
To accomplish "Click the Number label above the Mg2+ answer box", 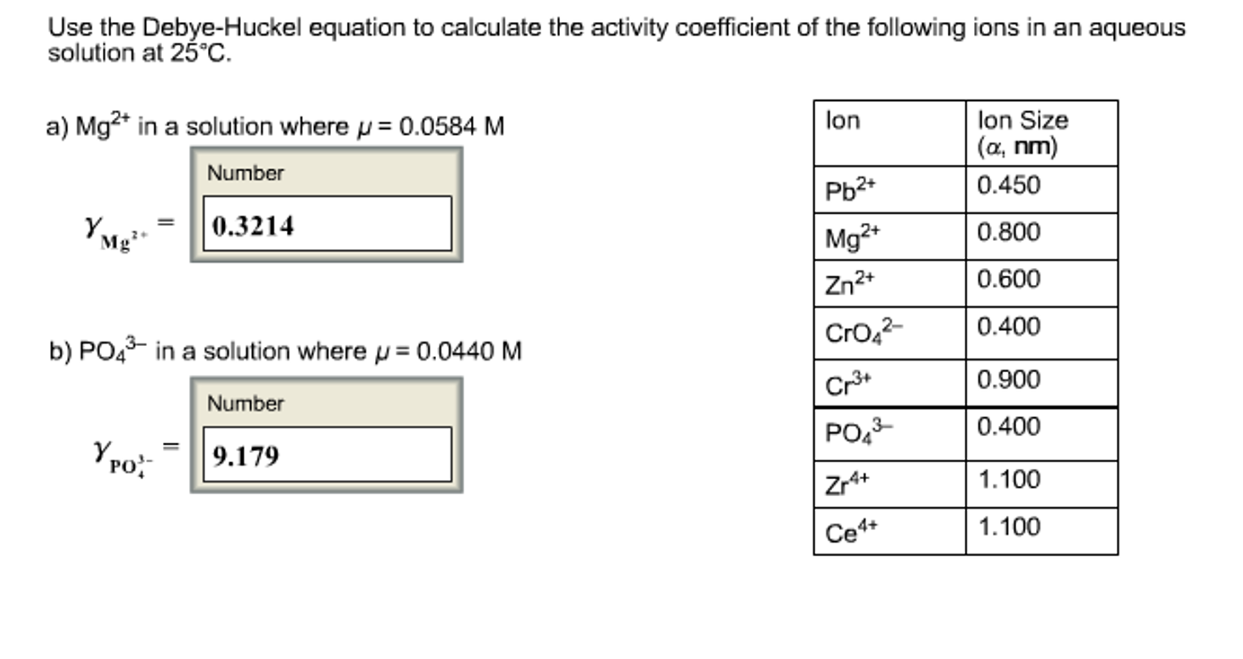I will [x=245, y=174].
